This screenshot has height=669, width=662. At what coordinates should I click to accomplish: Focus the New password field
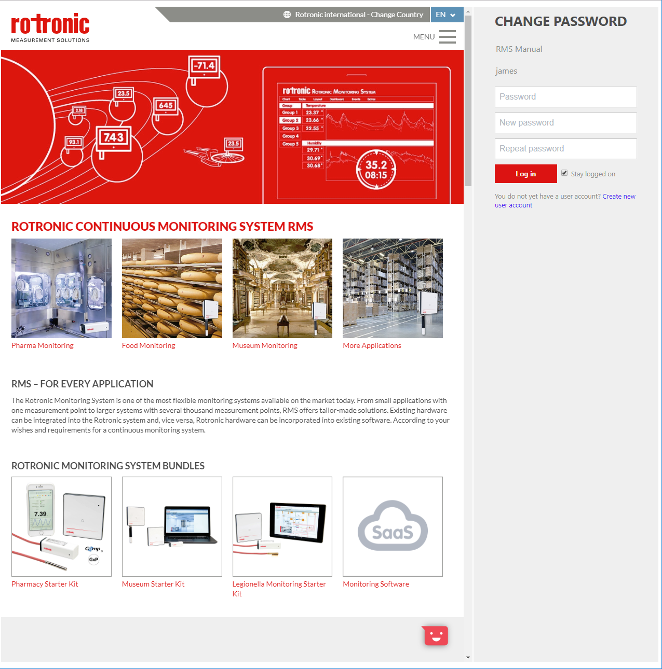pos(565,123)
